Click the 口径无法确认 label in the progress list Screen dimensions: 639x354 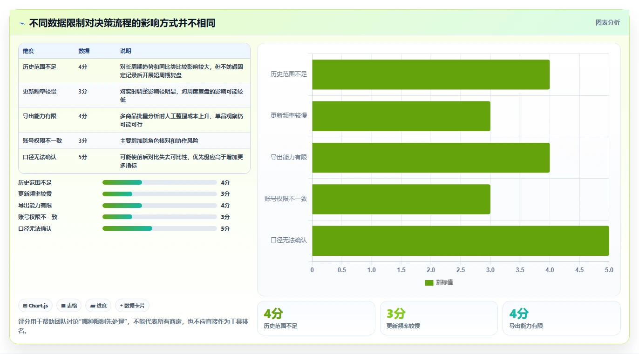coord(35,229)
